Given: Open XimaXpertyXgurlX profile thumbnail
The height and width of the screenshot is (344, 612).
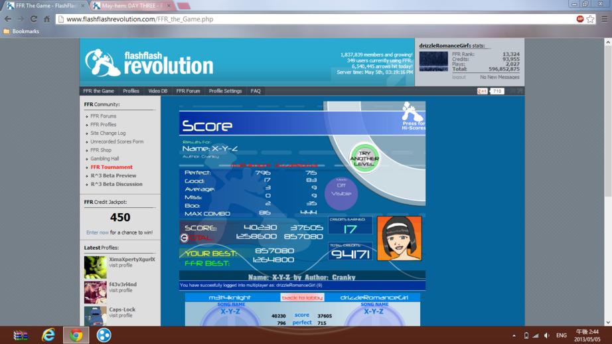Looking at the screenshot, I should pos(95,267).
